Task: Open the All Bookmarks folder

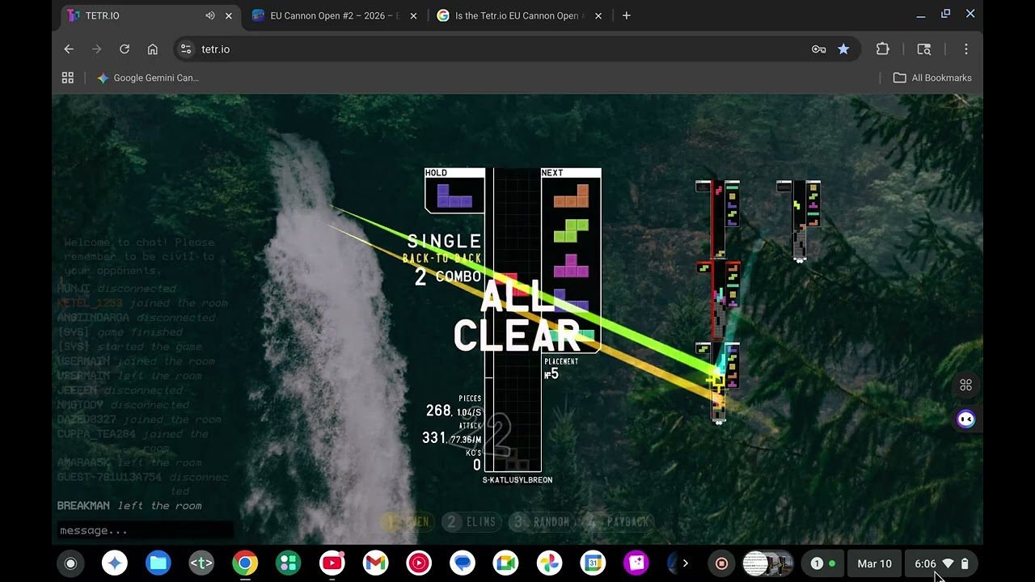Action: pos(932,78)
